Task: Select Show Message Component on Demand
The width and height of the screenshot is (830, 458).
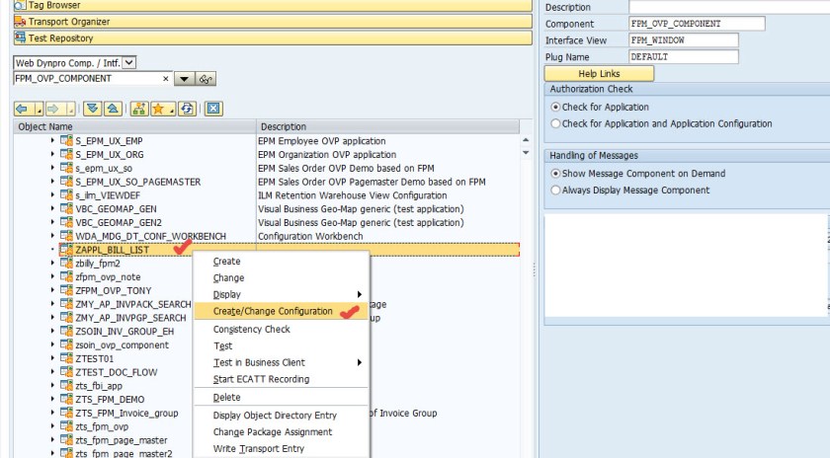Action: click(555, 174)
